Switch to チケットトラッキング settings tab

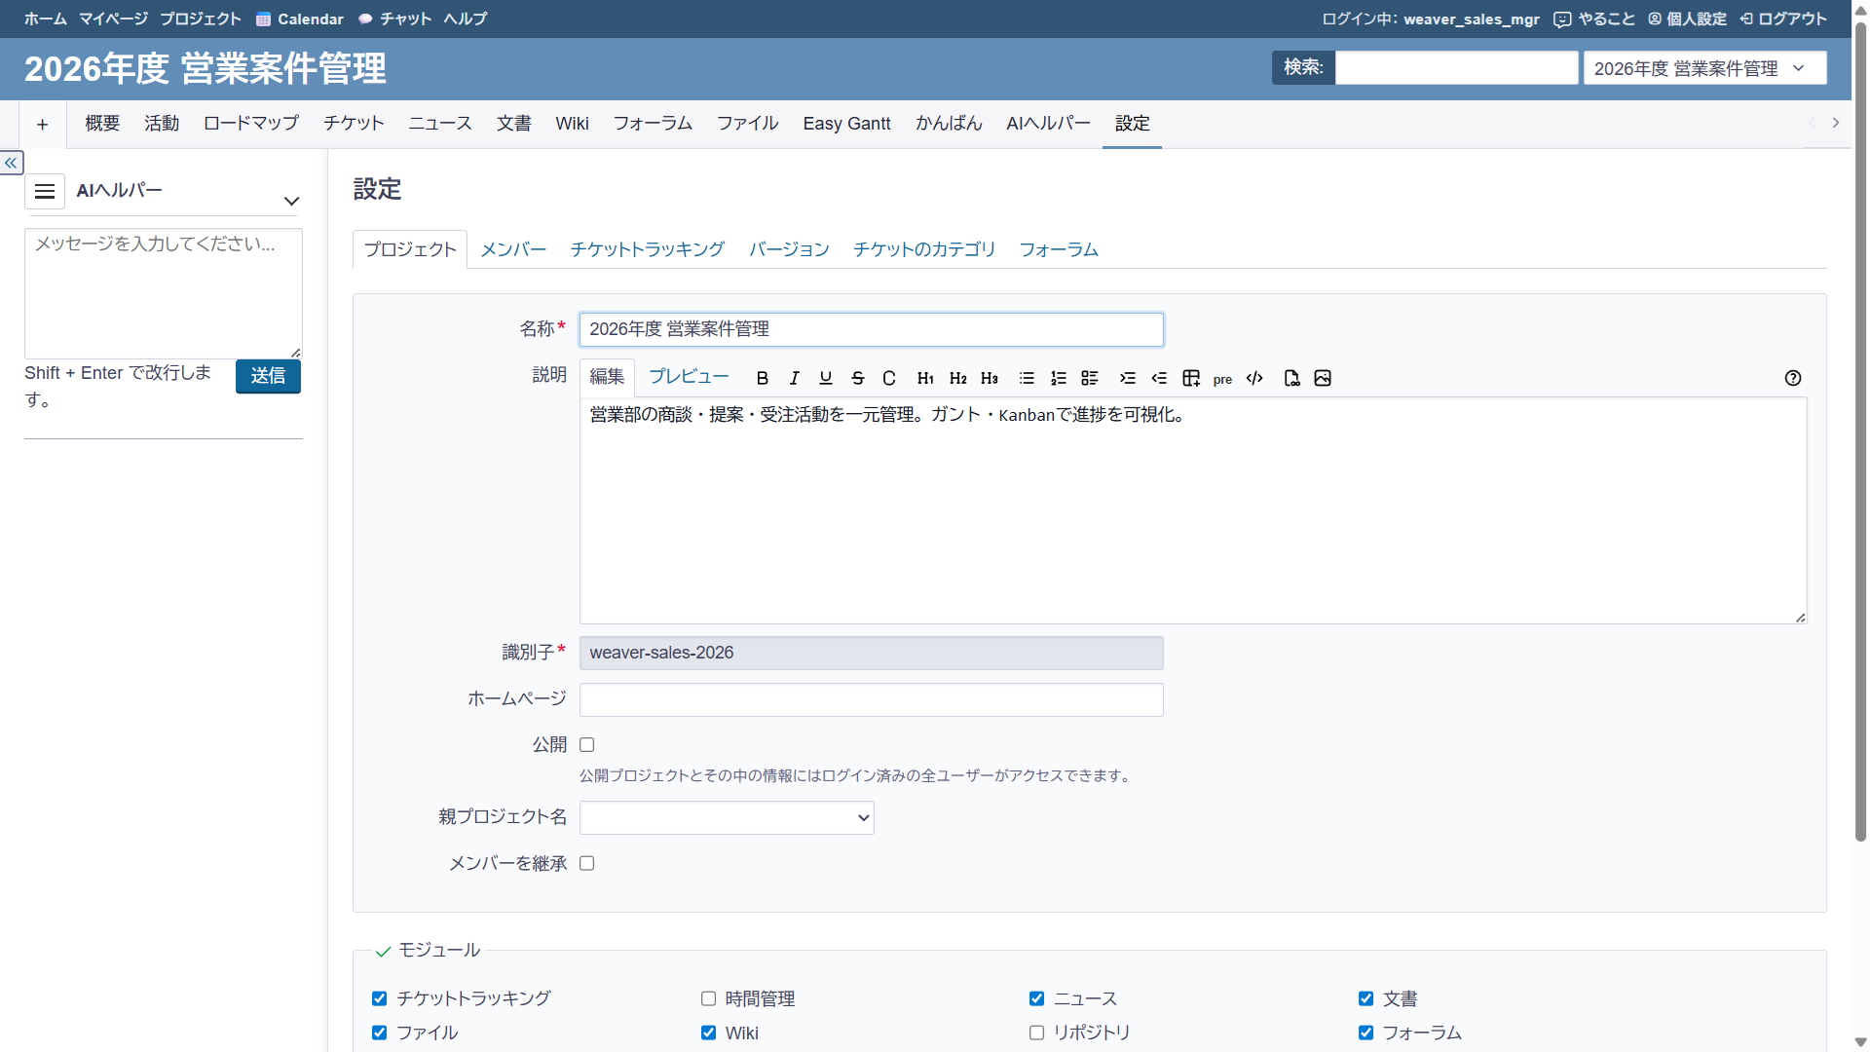(x=648, y=249)
